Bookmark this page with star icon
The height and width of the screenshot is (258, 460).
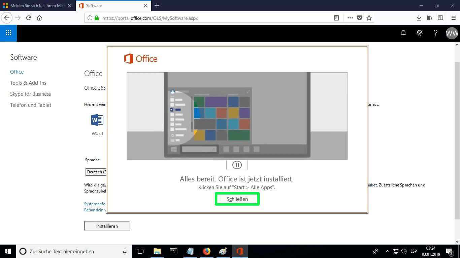point(369,18)
